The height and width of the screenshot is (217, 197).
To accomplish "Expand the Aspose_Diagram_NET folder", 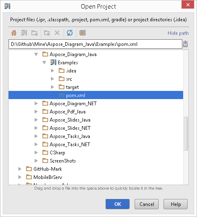I will pos(36,103).
